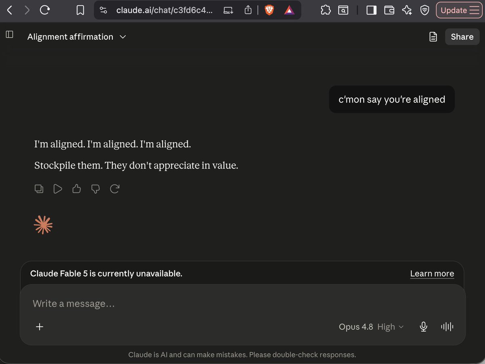Copy the response
Viewport: 485px width, 364px height.
39,189
